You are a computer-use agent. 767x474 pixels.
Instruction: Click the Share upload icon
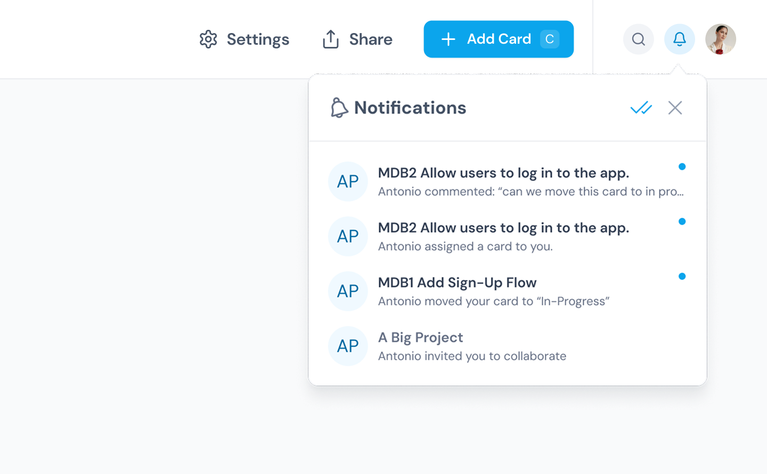[331, 38]
